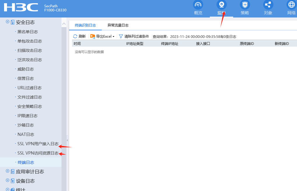Expand the 统计 section
The width and height of the screenshot is (297, 191).
8,189
